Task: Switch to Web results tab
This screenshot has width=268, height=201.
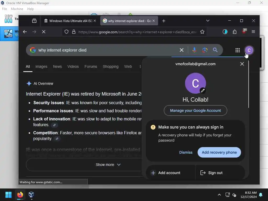Action: [x=128, y=67]
